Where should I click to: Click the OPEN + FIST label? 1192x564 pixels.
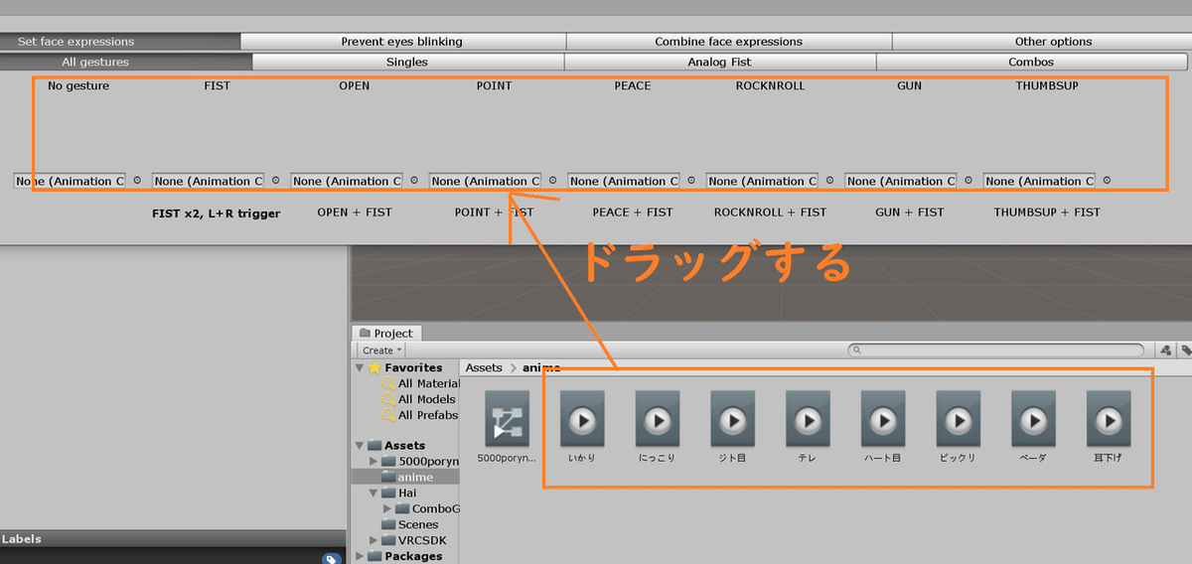355,212
